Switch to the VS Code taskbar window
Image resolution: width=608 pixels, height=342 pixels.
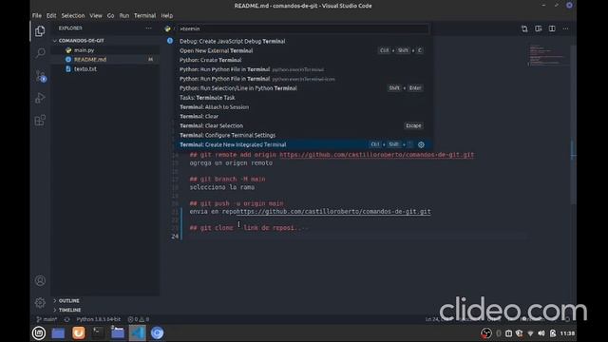(x=137, y=333)
